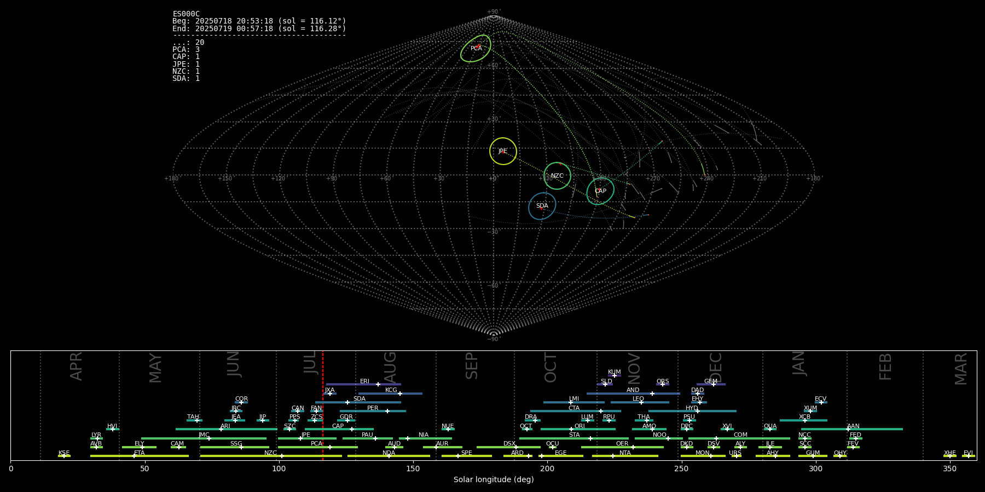This screenshot has width=985, height=492.
Task: Click the 'JPE: 1' count line
Action: click(186, 64)
